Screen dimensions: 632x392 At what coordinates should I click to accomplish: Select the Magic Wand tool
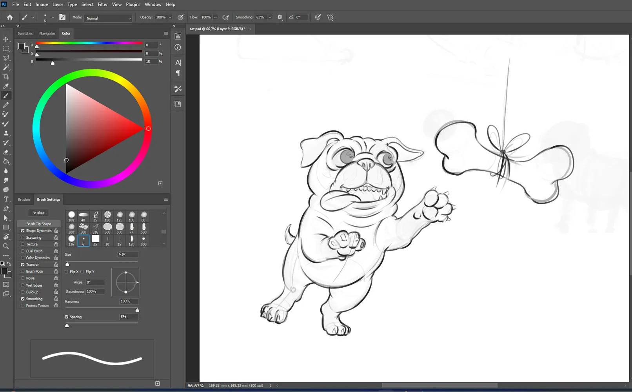tap(6, 67)
